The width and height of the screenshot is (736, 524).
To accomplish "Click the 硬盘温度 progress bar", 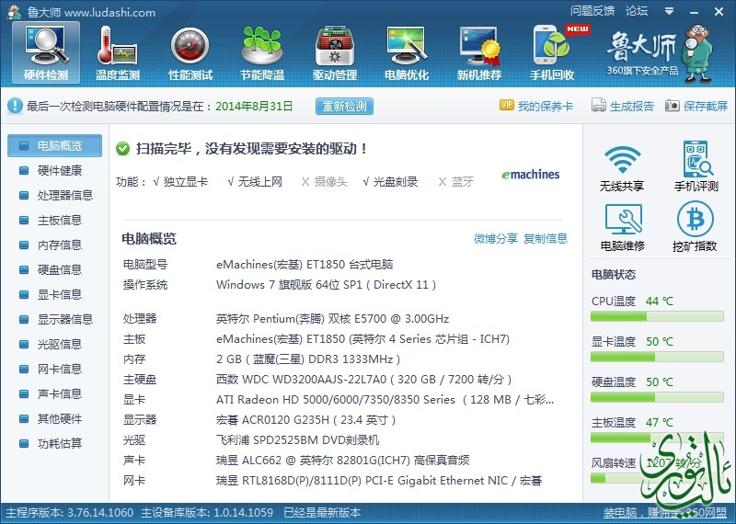I will click(657, 398).
